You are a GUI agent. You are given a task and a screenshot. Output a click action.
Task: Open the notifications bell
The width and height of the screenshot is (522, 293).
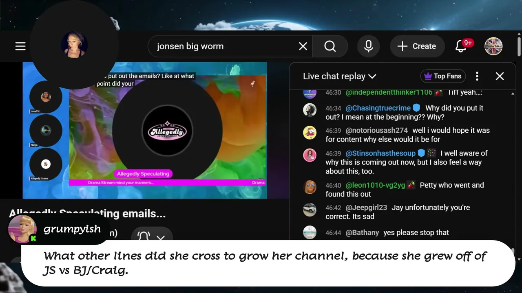(x=461, y=46)
